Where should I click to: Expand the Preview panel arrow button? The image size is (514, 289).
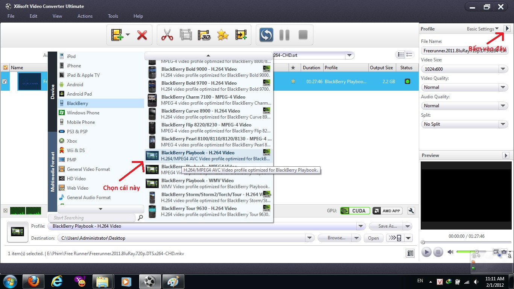(x=506, y=155)
